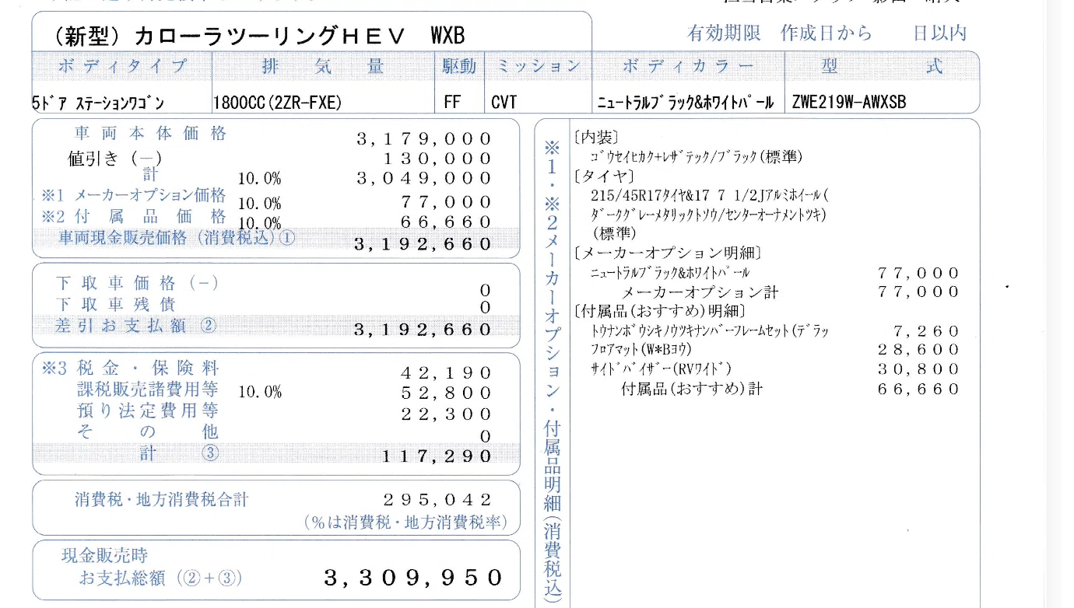1074x608 pixels.
Task: Select the accessory price 30,800
Action: tap(918, 370)
